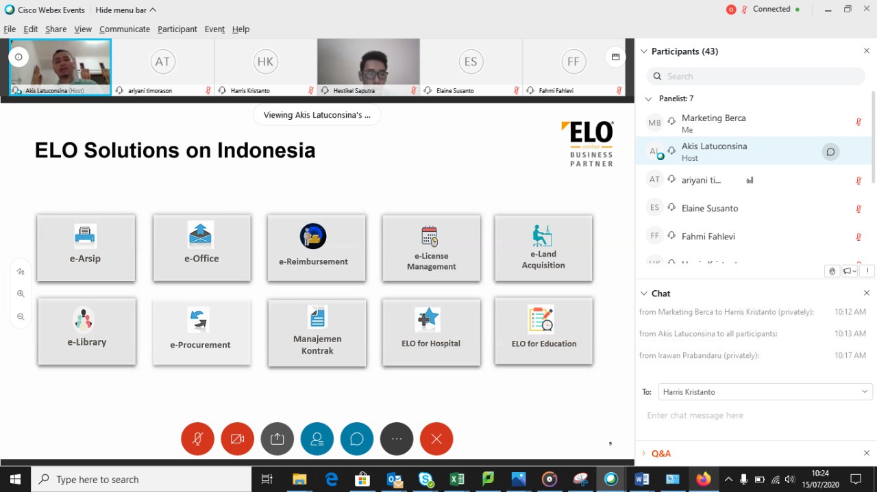
Task: Zoom in on shared content
Action: pyautogui.click(x=21, y=294)
